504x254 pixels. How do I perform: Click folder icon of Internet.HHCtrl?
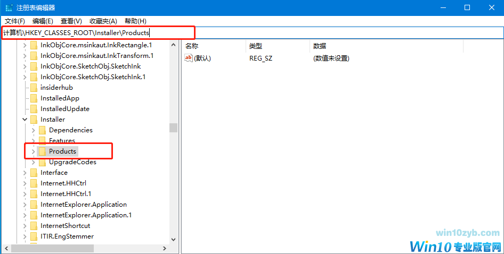point(34,183)
